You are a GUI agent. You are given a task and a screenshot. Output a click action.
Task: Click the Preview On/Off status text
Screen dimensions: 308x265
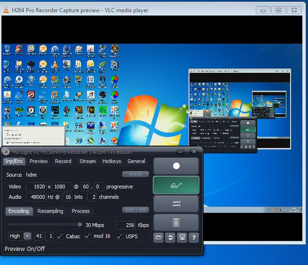tap(25, 249)
